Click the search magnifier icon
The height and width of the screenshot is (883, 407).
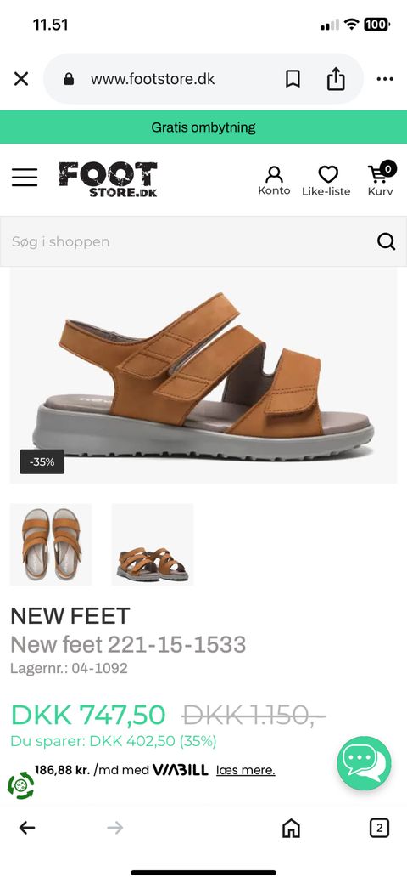(386, 241)
